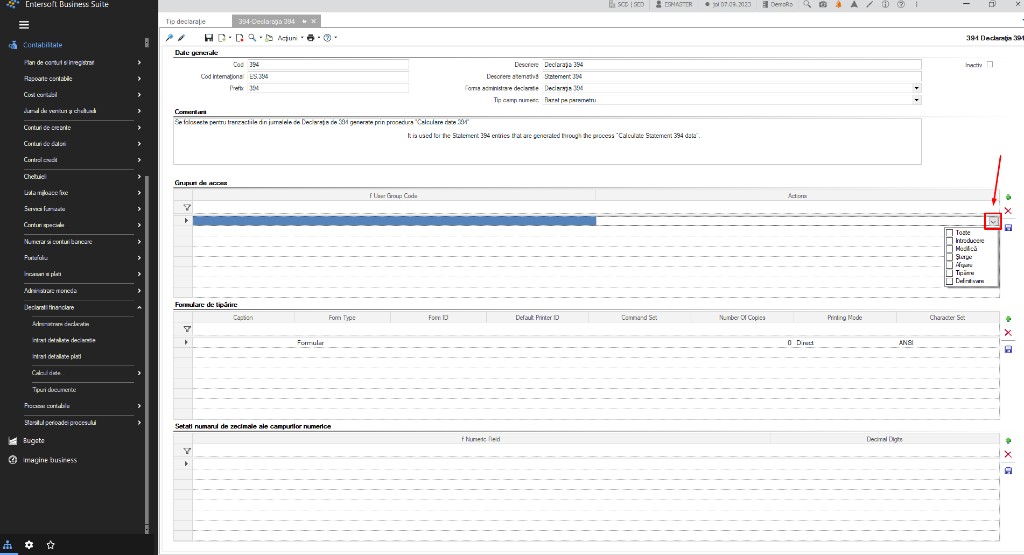The height and width of the screenshot is (555, 1024).
Task: Click the favorites star icon at sidebar bottom
Action: [51, 545]
